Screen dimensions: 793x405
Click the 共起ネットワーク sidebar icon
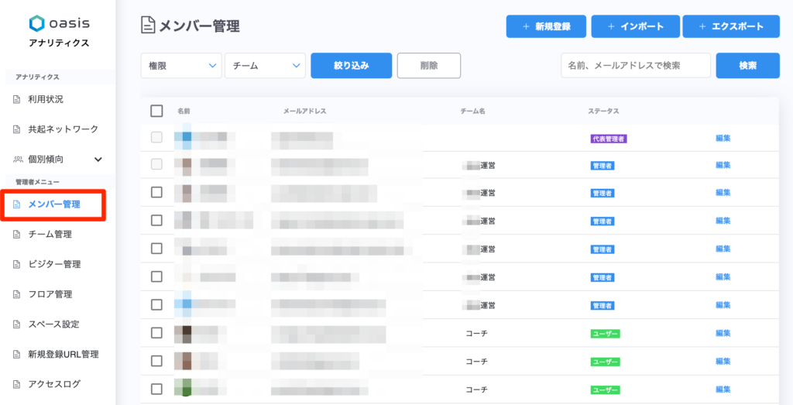pyautogui.click(x=17, y=129)
